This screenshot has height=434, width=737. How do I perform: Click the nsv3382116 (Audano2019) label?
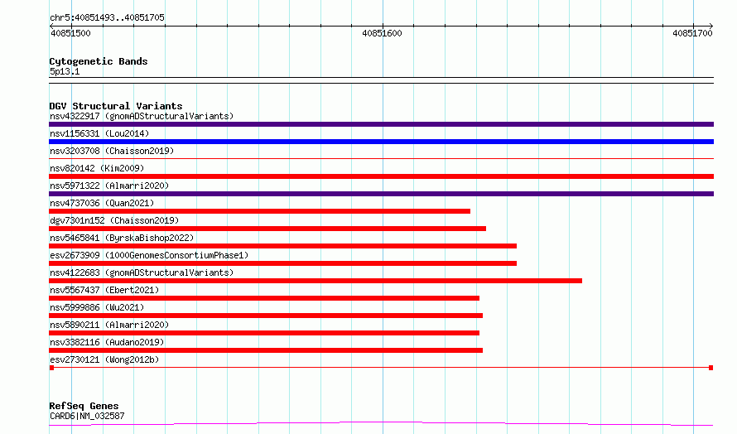click(x=107, y=342)
